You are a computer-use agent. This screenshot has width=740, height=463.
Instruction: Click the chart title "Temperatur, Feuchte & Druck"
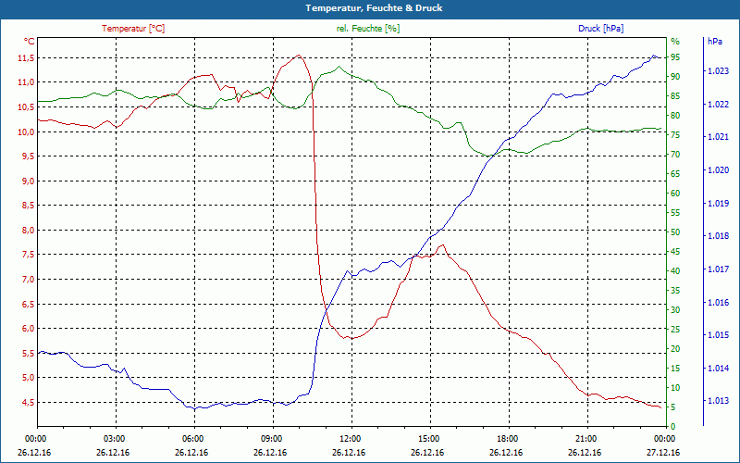[374, 8]
